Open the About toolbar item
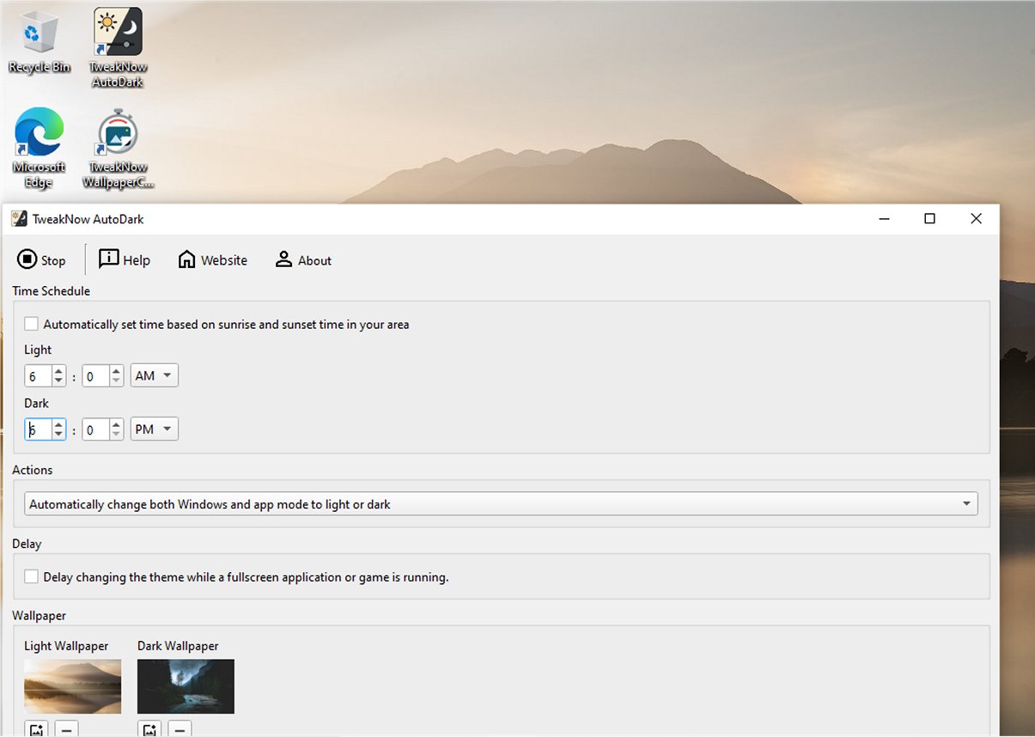The width and height of the screenshot is (1035, 737). pos(303,260)
